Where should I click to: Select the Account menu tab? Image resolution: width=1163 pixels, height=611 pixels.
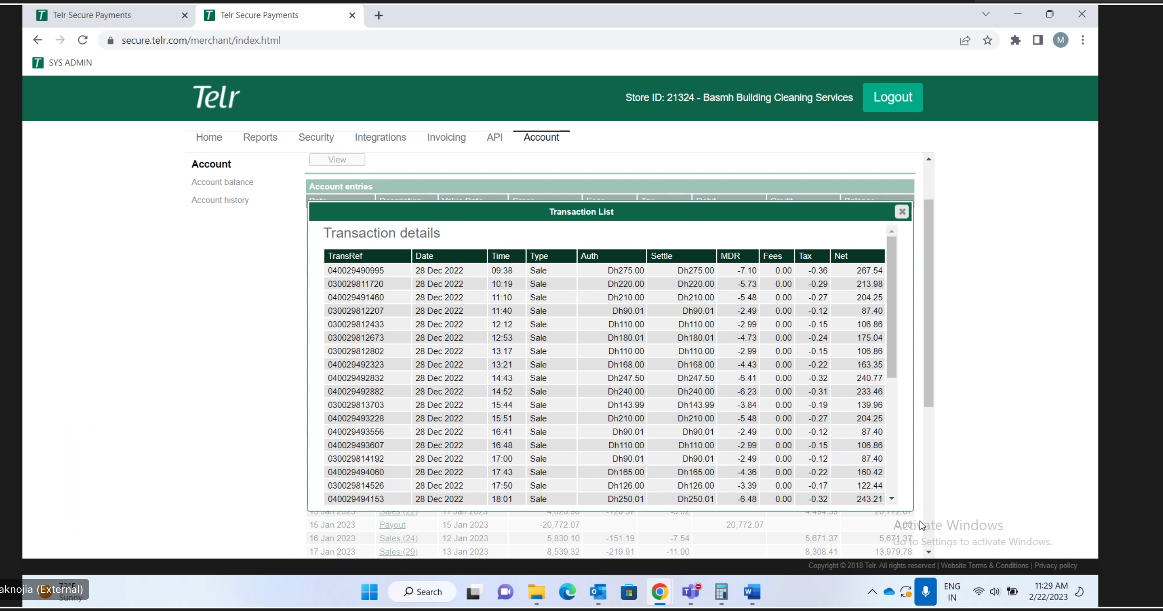point(541,137)
